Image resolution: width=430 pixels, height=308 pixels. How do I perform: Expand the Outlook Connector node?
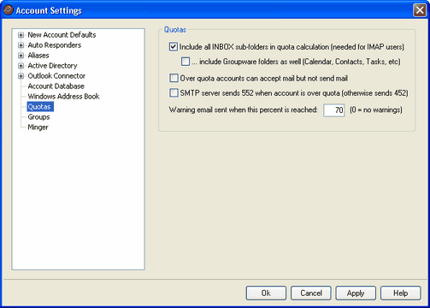coord(21,76)
